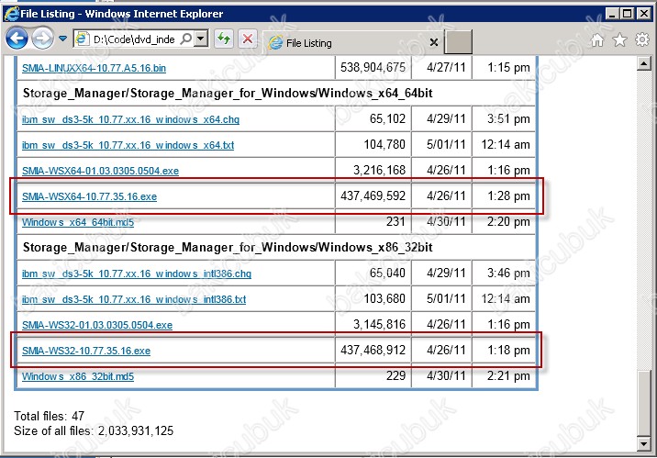
Task: Maximize the Internet Explorer window
Action: click(628, 14)
